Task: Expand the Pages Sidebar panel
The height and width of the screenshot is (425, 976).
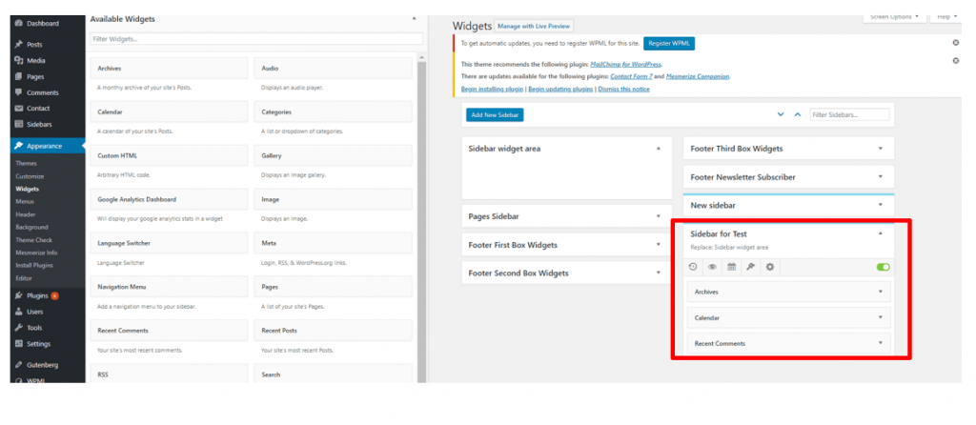Action: tap(658, 216)
